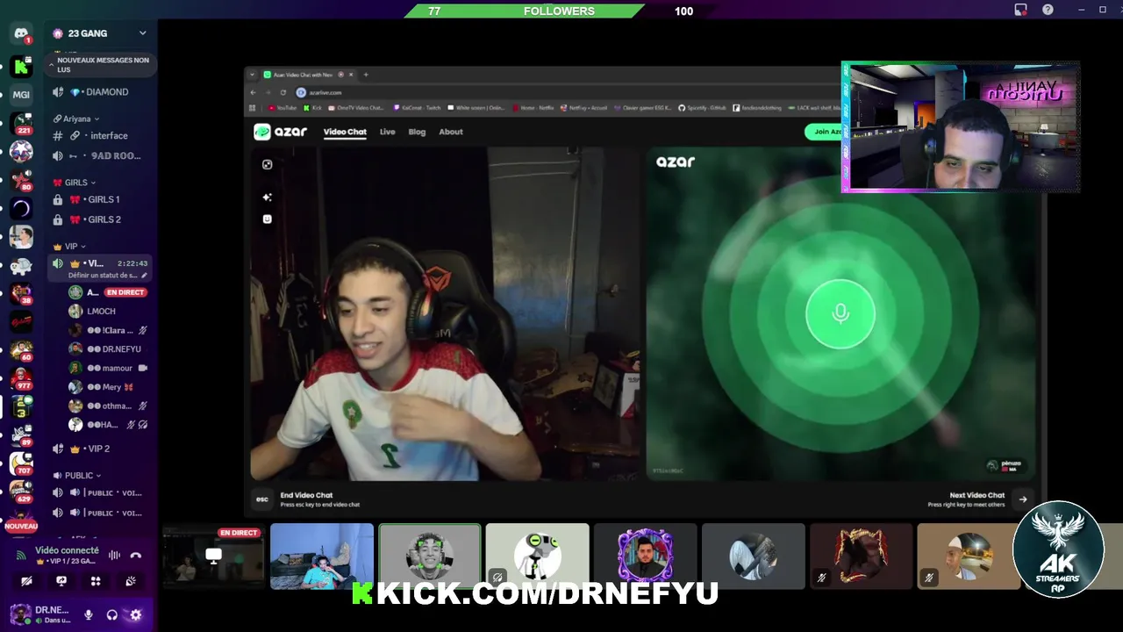Select the user streaming EN DIRECT

(107, 292)
